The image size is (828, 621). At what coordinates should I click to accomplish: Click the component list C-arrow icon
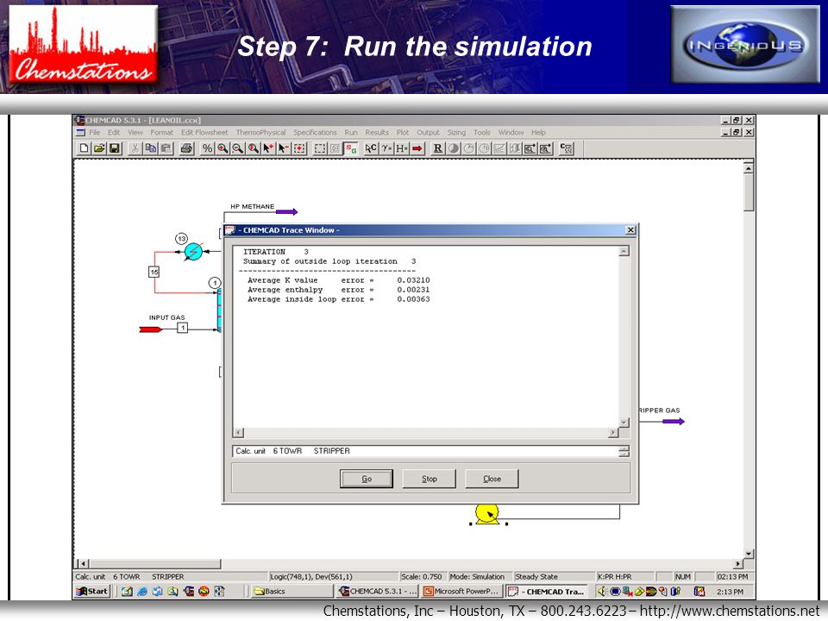[x=371, y=148]
